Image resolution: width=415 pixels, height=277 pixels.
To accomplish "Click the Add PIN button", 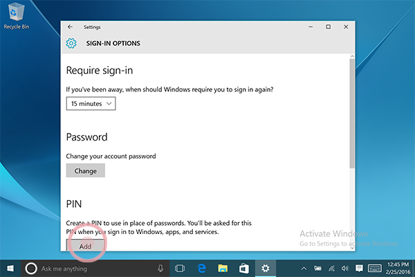I will 85,245.
